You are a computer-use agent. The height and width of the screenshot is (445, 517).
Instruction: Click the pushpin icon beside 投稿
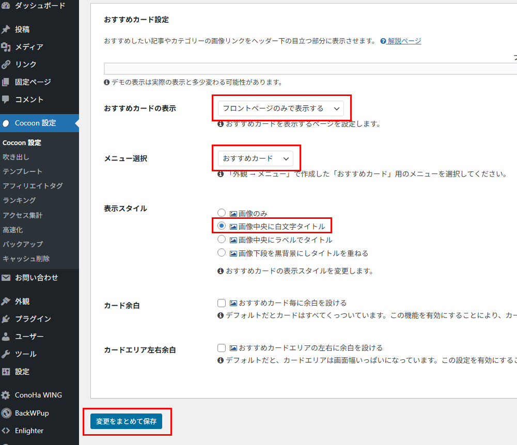click(6, 29)
